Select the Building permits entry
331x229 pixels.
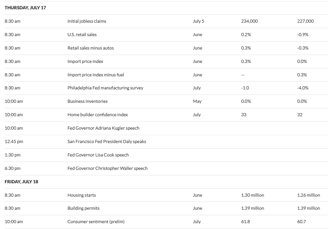(x=83, y=208)
